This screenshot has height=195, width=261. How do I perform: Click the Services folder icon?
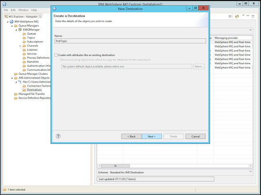pos(24,54)
